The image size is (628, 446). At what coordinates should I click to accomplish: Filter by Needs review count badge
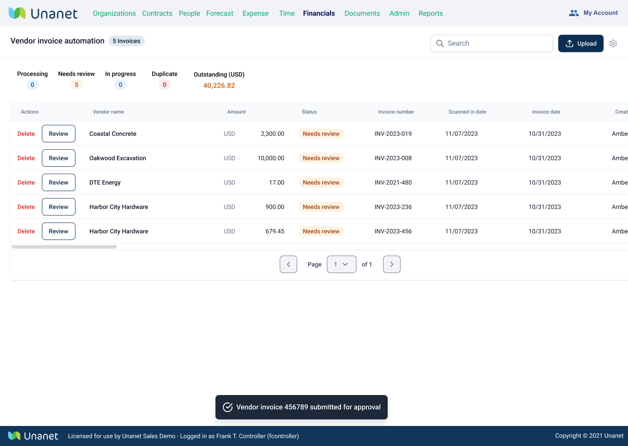76,85
